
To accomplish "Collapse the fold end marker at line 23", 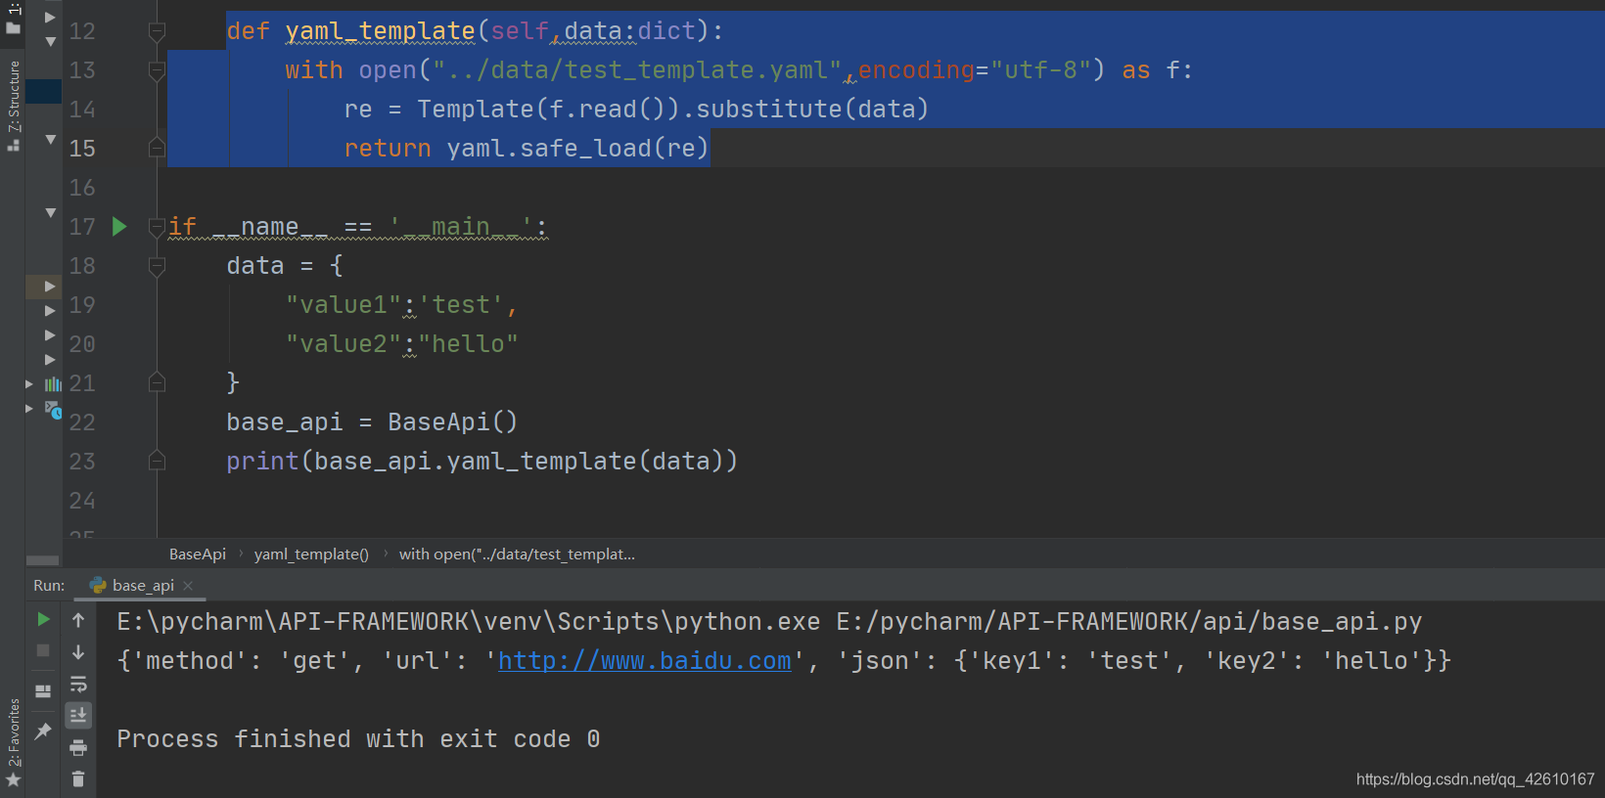I will point(157,461).
